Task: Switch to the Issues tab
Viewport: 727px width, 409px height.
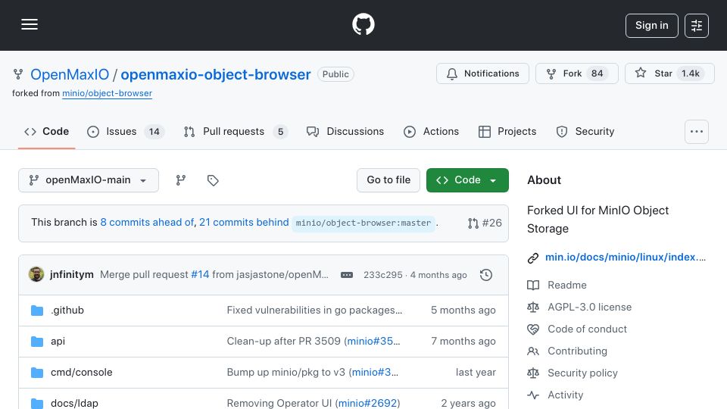Action: [125, 132]
